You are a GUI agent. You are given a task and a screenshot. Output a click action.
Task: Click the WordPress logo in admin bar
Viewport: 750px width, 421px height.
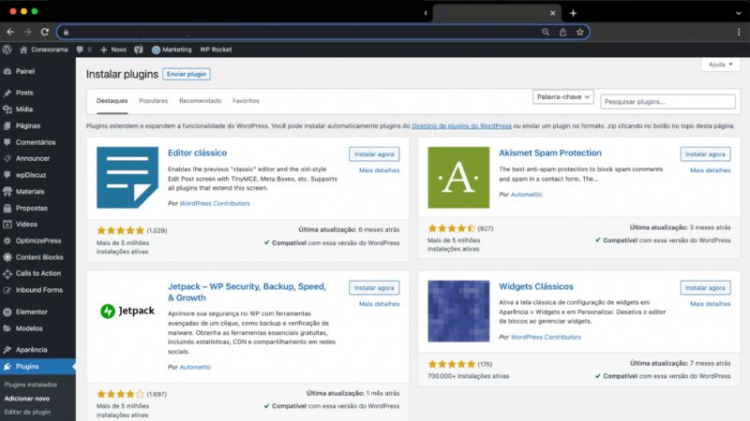click(x=7, y=50)
